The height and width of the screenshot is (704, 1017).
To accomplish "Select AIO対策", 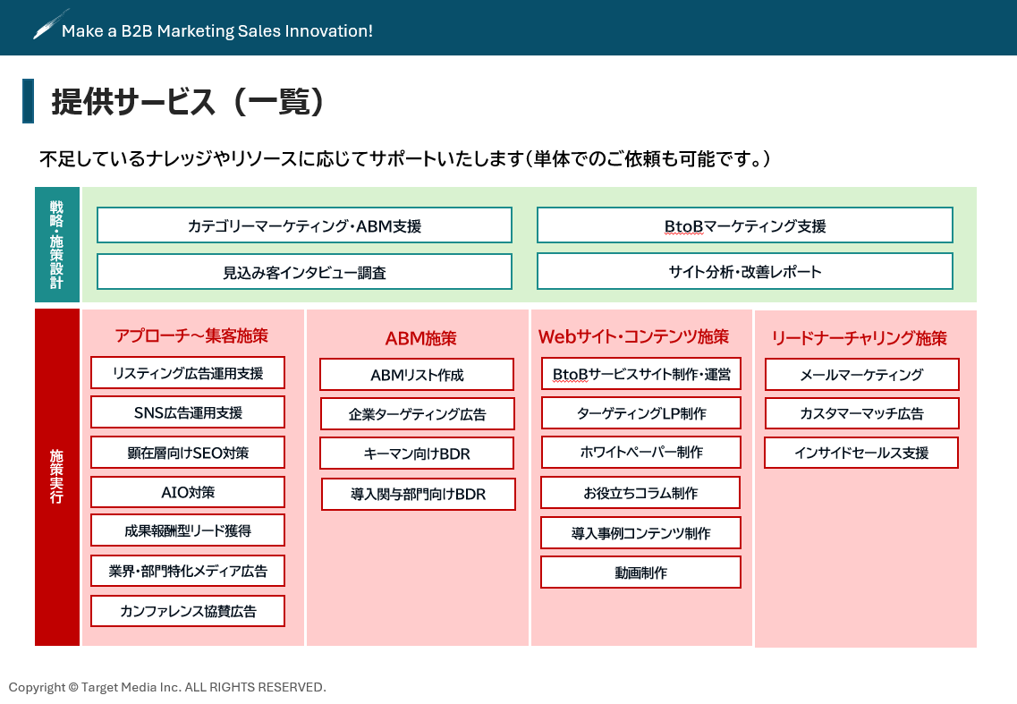I will coord(187,491).
